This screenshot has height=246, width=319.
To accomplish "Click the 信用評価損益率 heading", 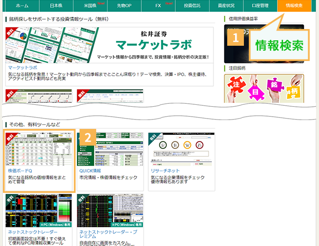I will point(243,19).
